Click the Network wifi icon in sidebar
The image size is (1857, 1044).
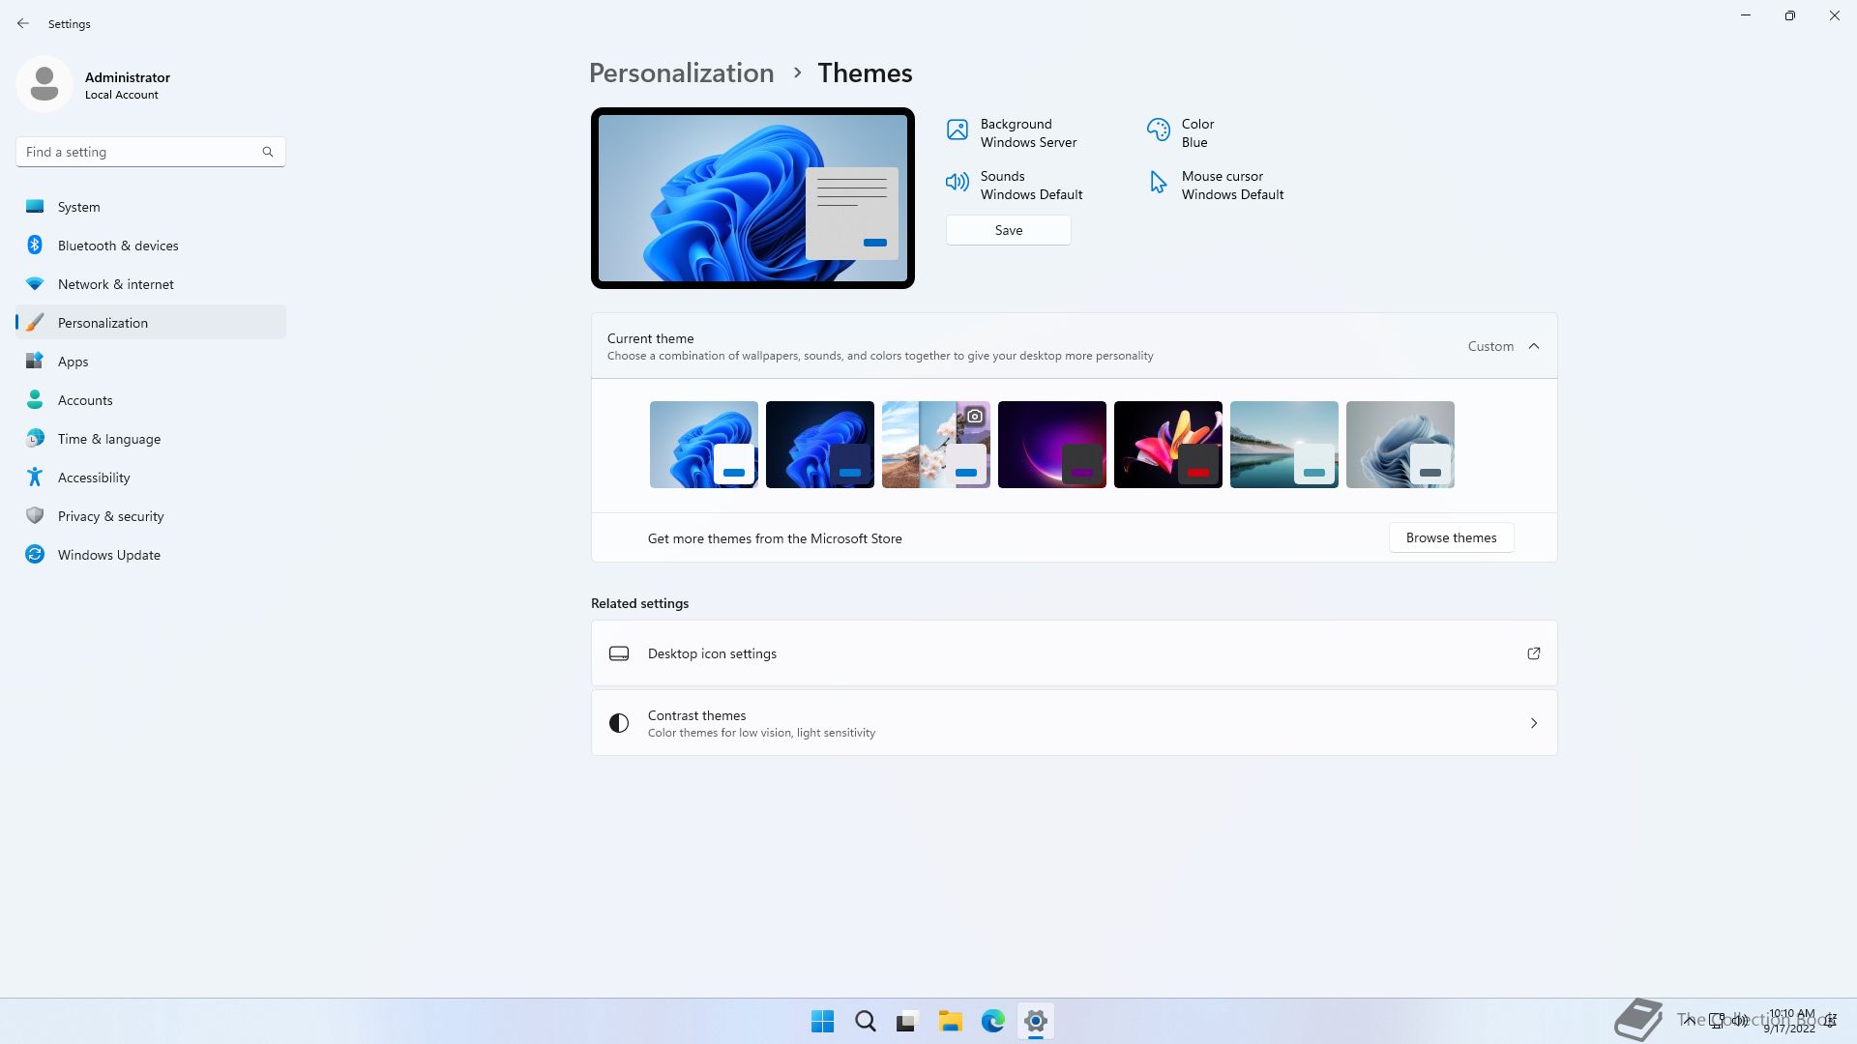click(35, 283)
